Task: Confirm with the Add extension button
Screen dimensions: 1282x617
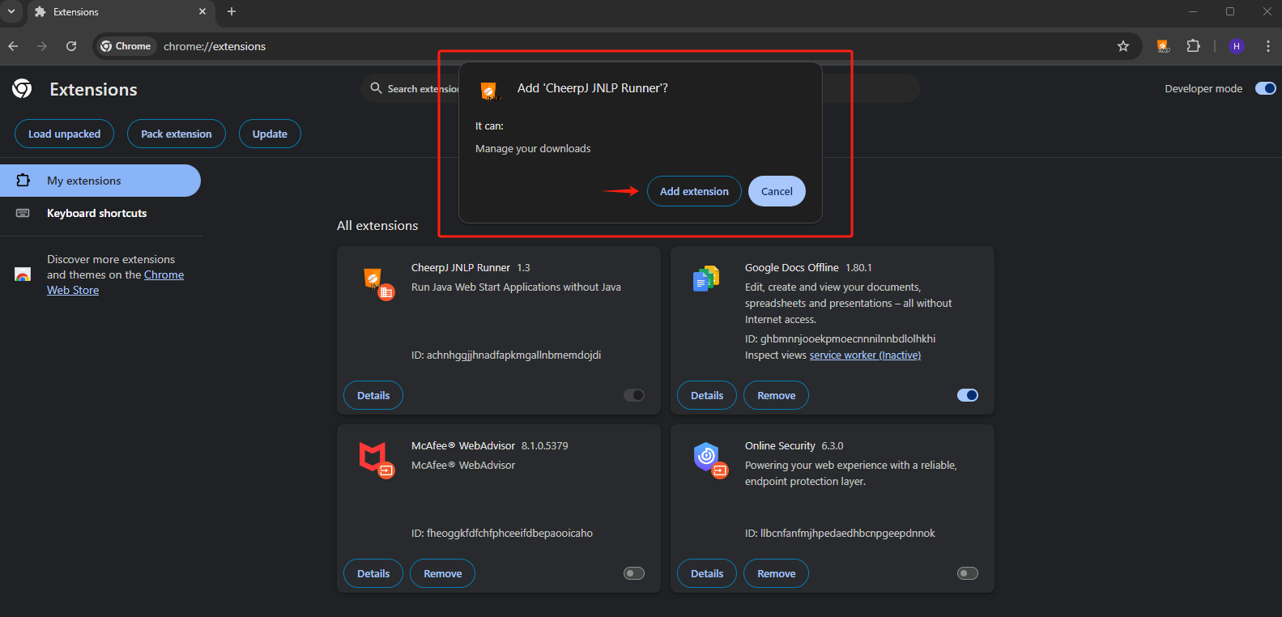Action: click(x=694, y=191)
